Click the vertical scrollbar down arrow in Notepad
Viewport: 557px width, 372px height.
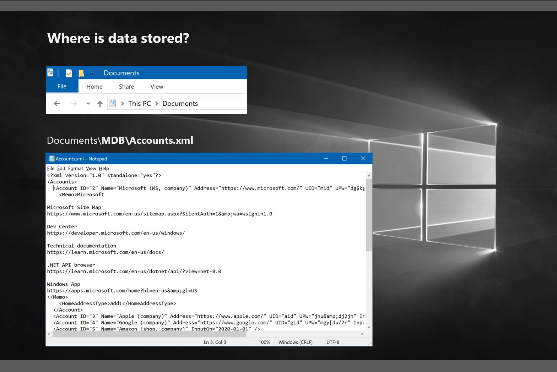pos(369,327)
